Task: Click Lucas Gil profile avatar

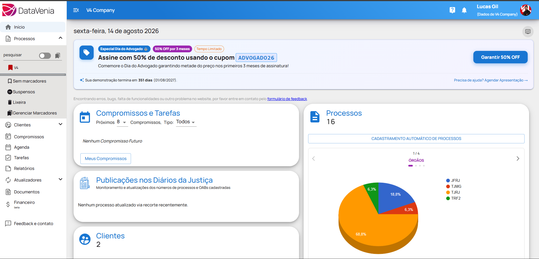Action: [x=526, y=10]
